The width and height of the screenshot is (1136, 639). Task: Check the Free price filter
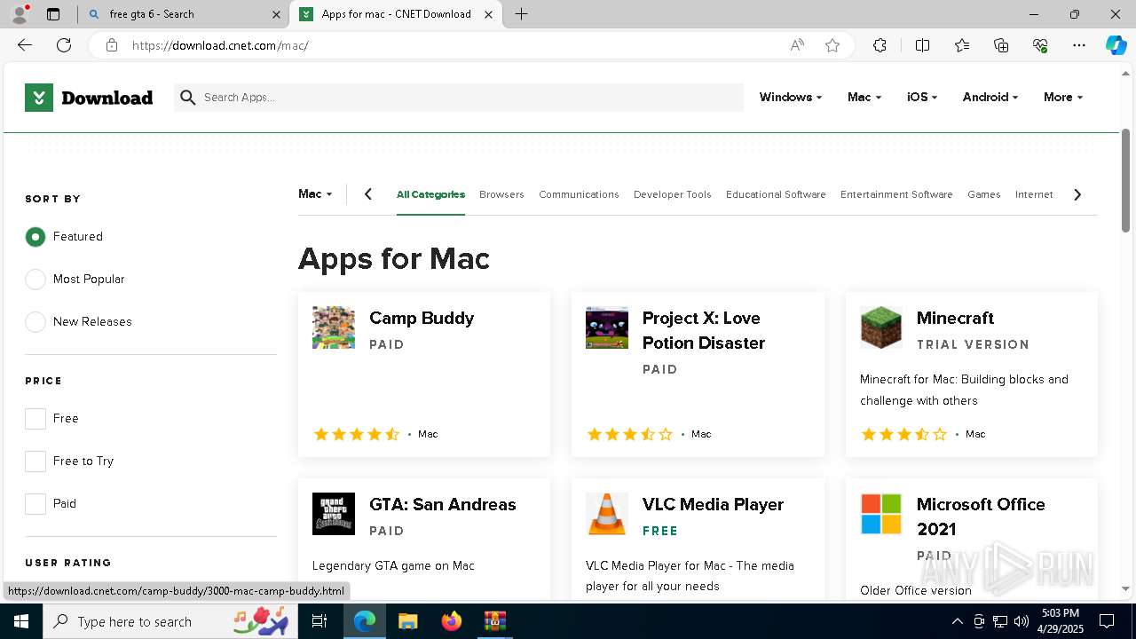point(35,418)
